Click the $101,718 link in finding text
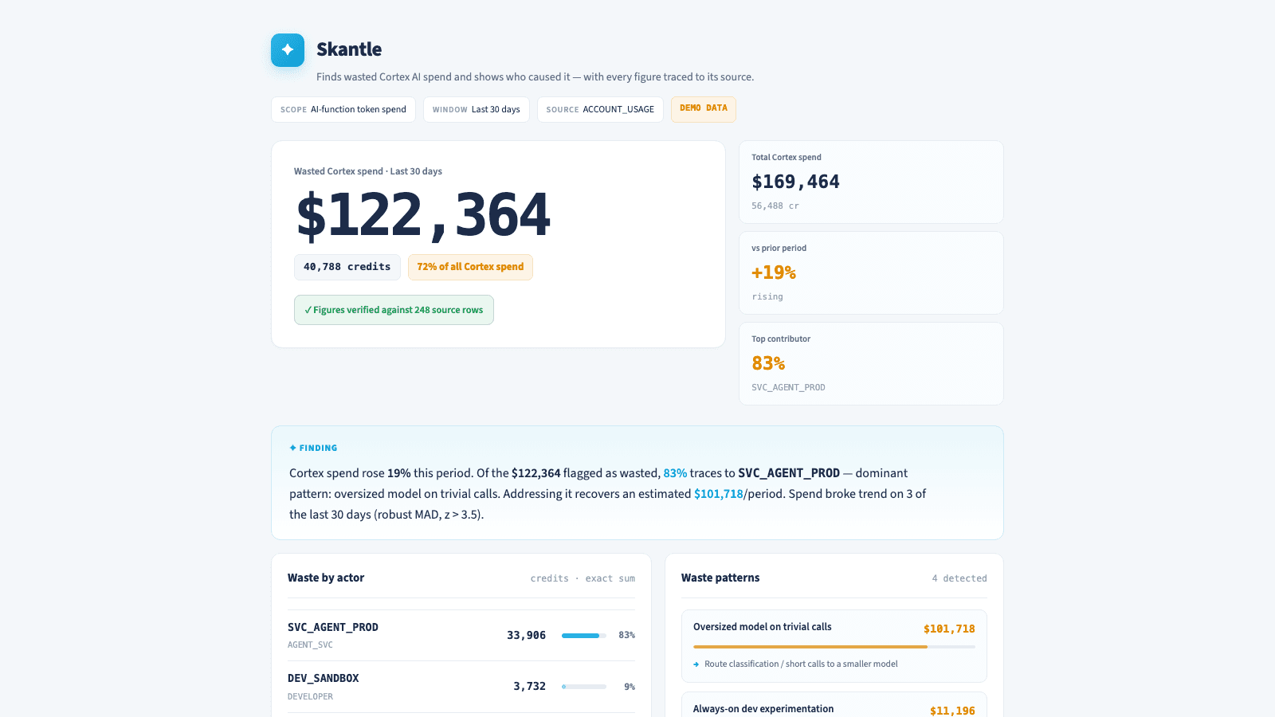1275x717 pixels. (718, 494)
